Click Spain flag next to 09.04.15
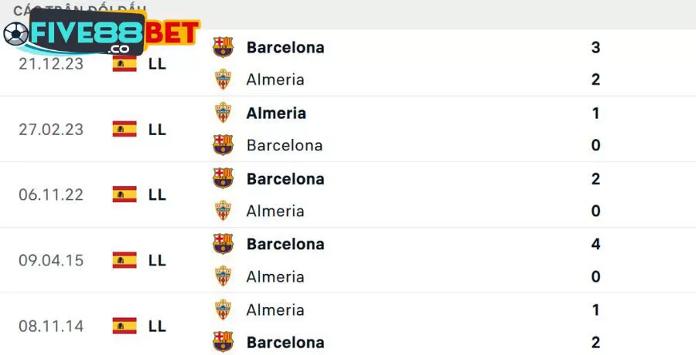The height and width of the screenshot is (355, 696). pyautogui.click(x=124, y=260)
